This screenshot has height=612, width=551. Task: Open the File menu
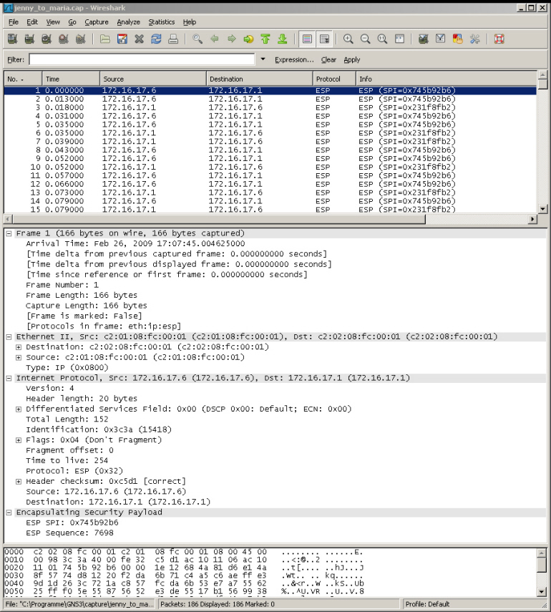tap(14, 22)
